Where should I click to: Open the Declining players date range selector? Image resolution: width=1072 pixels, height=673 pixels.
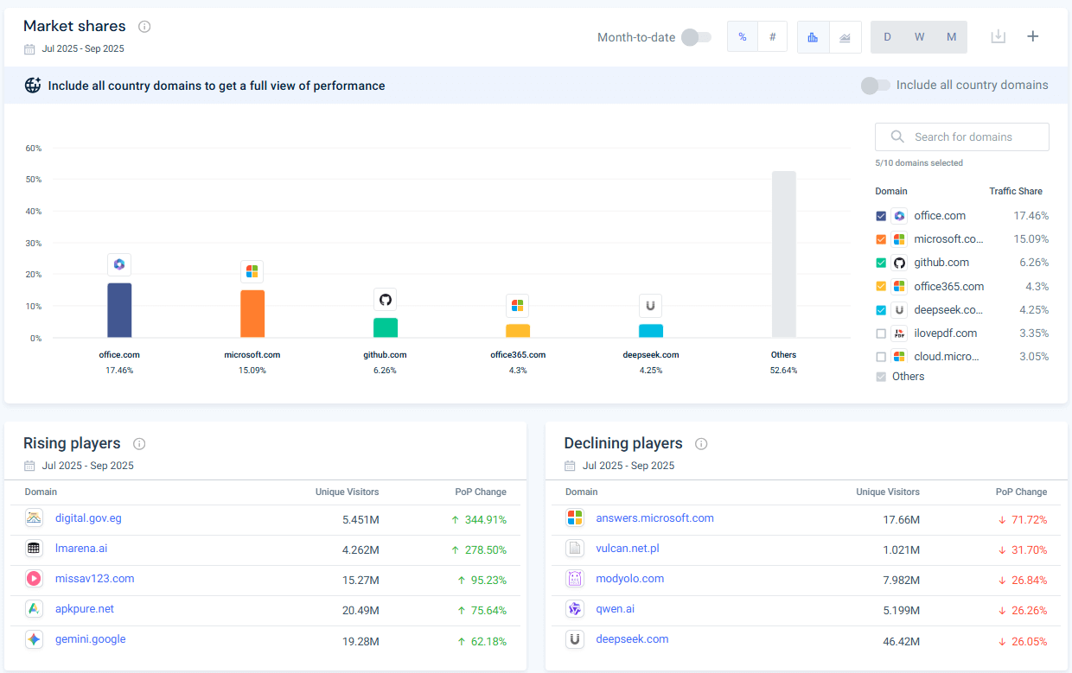click(x=628, y=466)
